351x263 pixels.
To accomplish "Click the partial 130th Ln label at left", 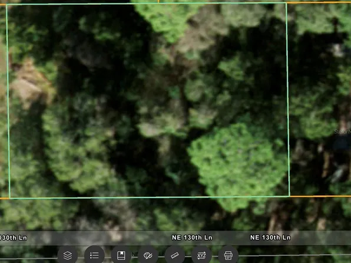I will pyautogui.click(x=13, y=238).
